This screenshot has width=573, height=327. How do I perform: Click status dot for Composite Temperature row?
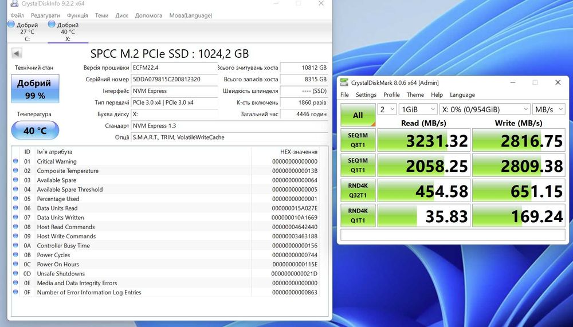[15, 170]
